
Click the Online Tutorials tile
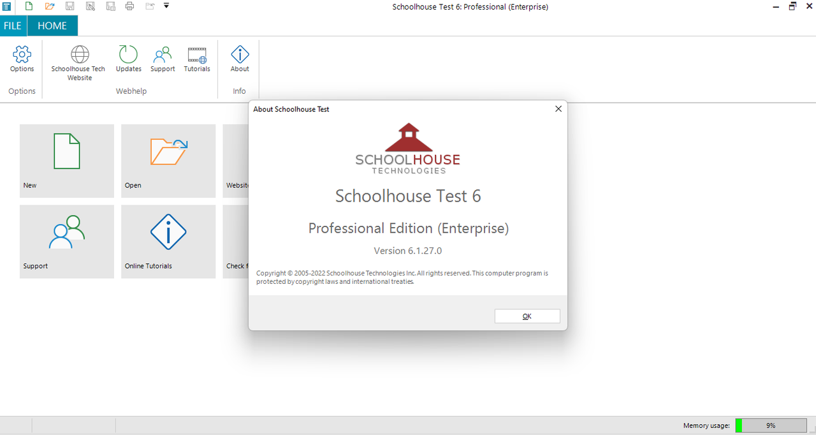pos(168,241)
